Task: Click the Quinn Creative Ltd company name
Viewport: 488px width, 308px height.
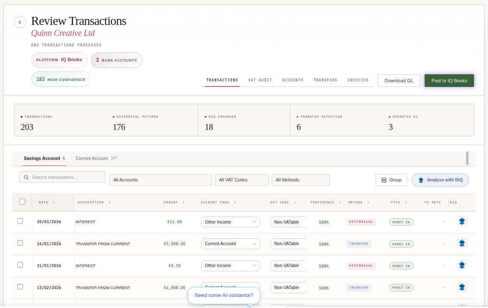Action: (x=63, y=33)
